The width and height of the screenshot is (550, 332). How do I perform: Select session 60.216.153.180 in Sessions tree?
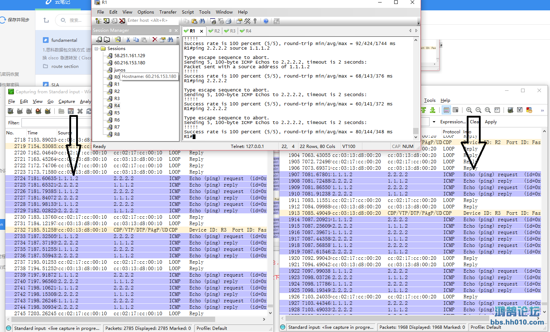(x=130, y=63)
